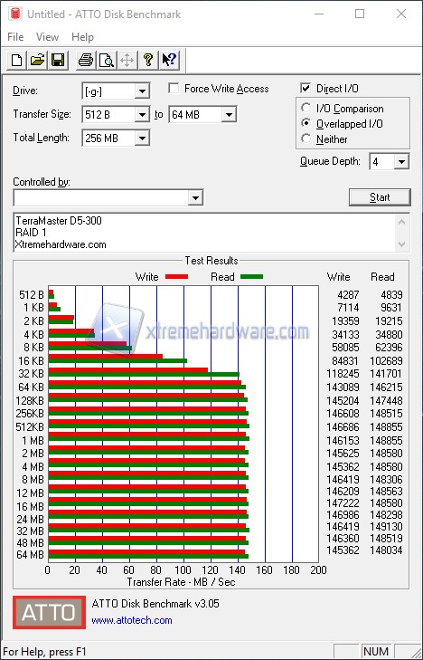Maximize the ATTO Disk Benchmark window

click(x=360, y=14)
